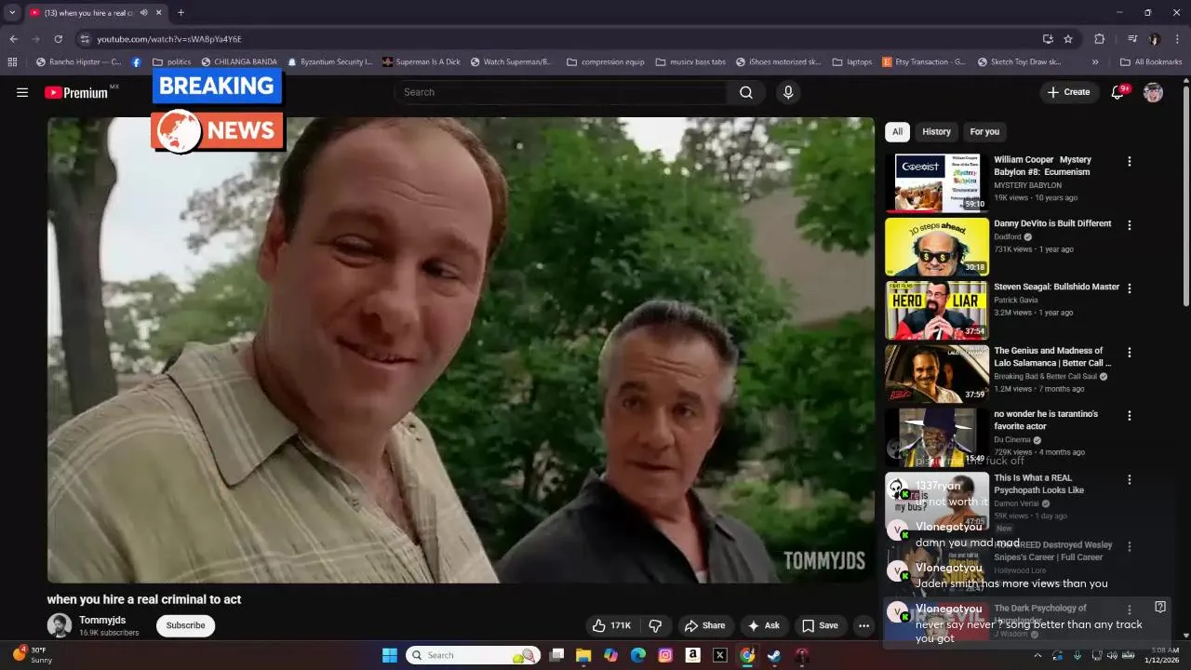1191x670 pixels.
Task: Reload the current page
Action: (x=58, y=39)
